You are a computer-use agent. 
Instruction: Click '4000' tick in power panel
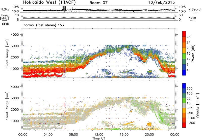[x=15, y=35]
